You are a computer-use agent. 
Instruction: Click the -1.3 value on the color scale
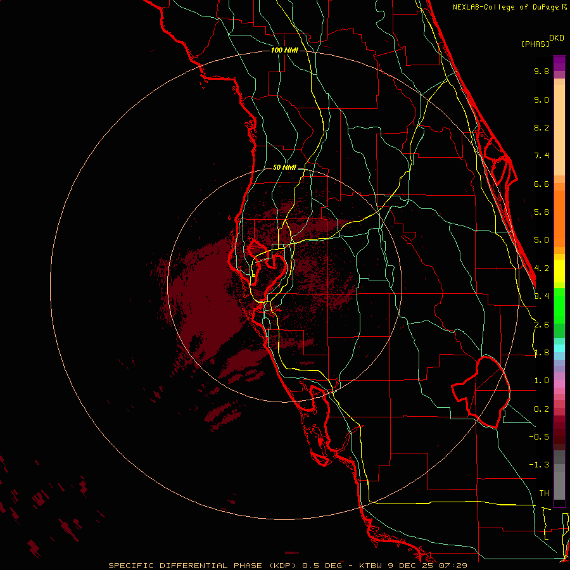click(539, 465)
